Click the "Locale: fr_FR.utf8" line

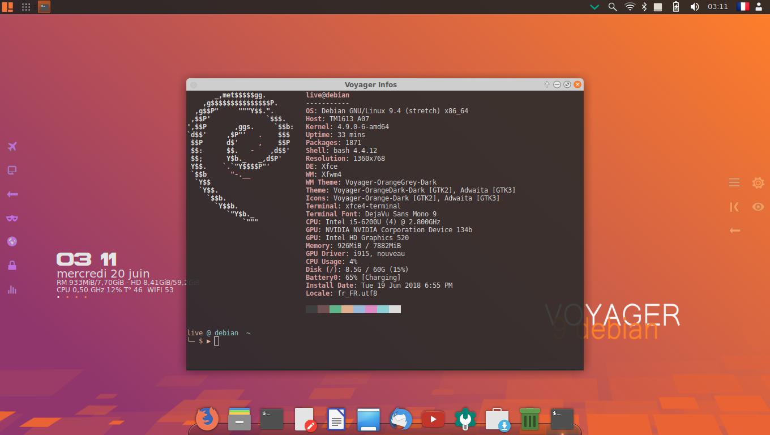click(x=341, y=293)
